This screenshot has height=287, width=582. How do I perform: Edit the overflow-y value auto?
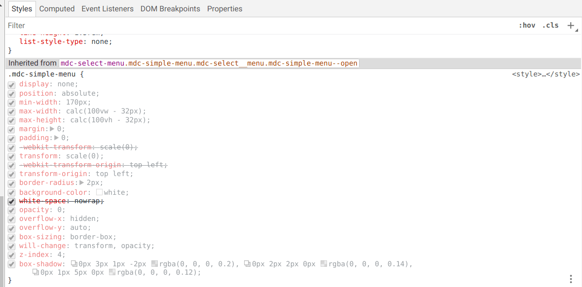[x=79, y=228]
